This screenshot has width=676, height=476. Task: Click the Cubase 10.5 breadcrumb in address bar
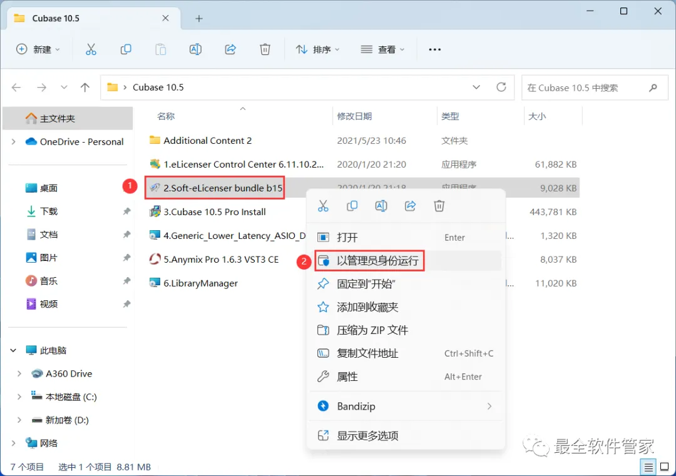(158, 88)
